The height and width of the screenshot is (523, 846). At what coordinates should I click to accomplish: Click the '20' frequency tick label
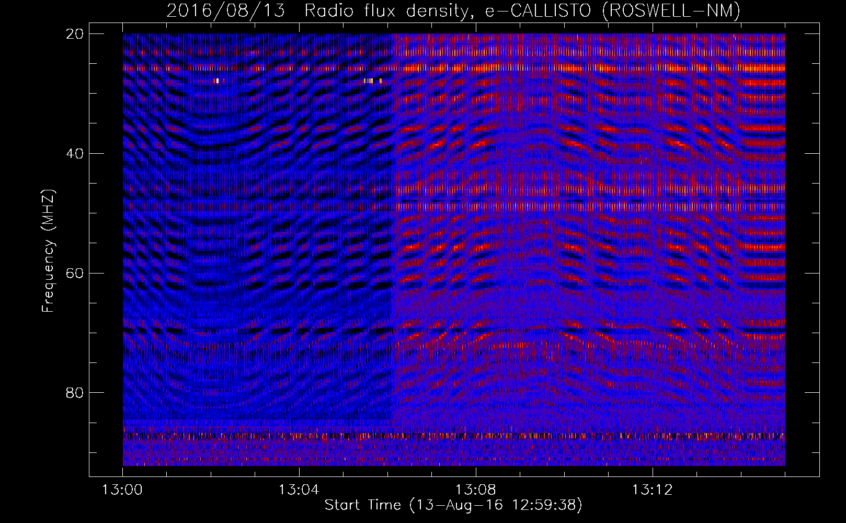tap(75, 33)
